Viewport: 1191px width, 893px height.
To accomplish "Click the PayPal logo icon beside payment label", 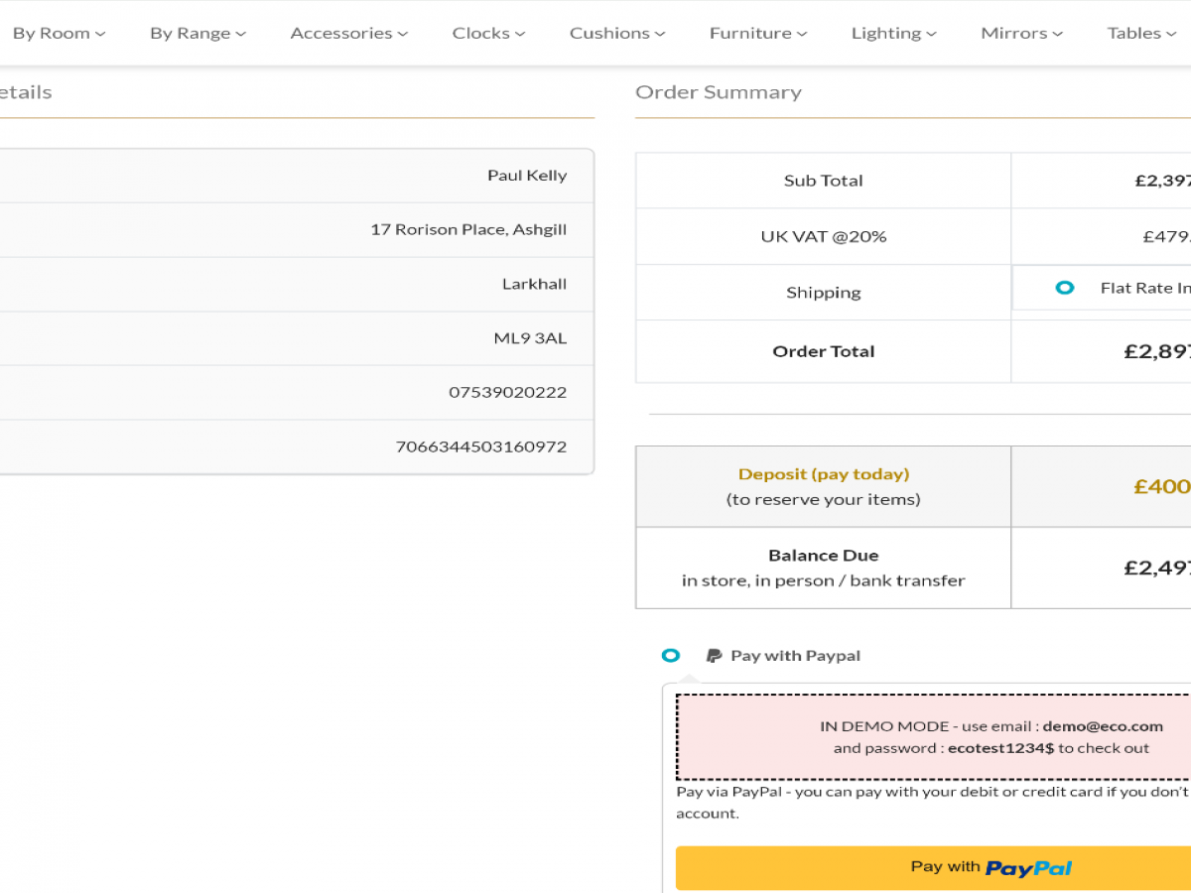I will pos(714,656).
